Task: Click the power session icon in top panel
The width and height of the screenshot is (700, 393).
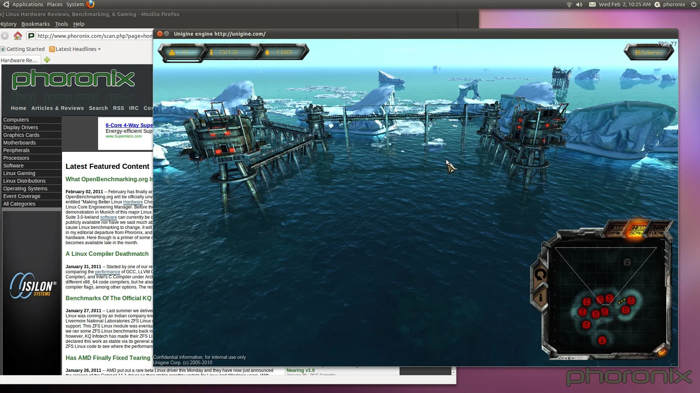Action: 693,4
